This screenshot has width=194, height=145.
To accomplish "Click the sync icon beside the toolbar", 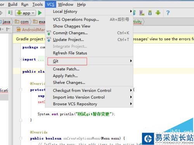I will 135,13.
